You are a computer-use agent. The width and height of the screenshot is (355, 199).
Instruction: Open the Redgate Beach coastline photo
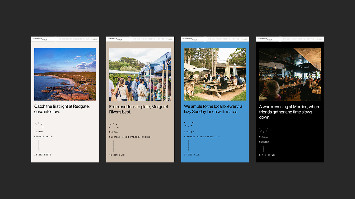tap(65, 74)
